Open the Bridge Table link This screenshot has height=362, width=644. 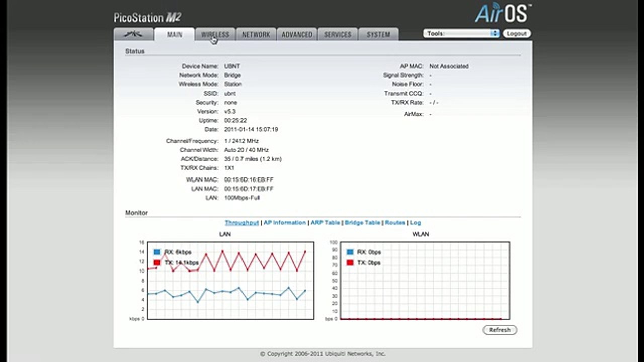click(x=362, y=222)
